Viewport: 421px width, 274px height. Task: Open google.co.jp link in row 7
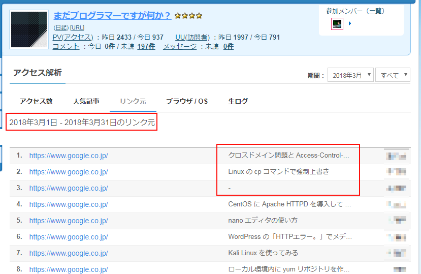[x=69, y=253]
